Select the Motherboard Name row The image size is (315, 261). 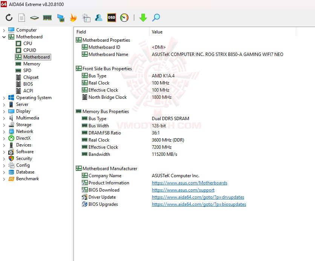point(185,54)
